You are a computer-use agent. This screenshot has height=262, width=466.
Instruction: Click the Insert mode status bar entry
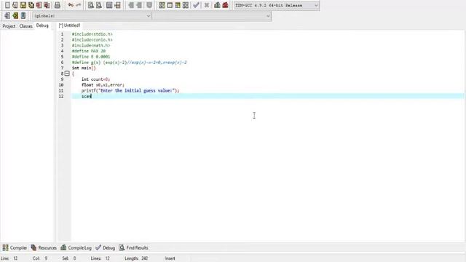[170, 258]
